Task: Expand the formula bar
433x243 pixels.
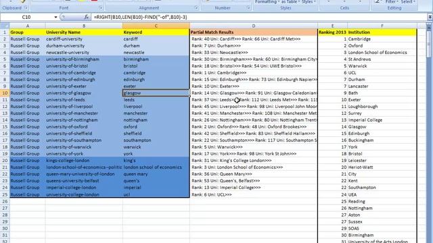Action: 430,17
